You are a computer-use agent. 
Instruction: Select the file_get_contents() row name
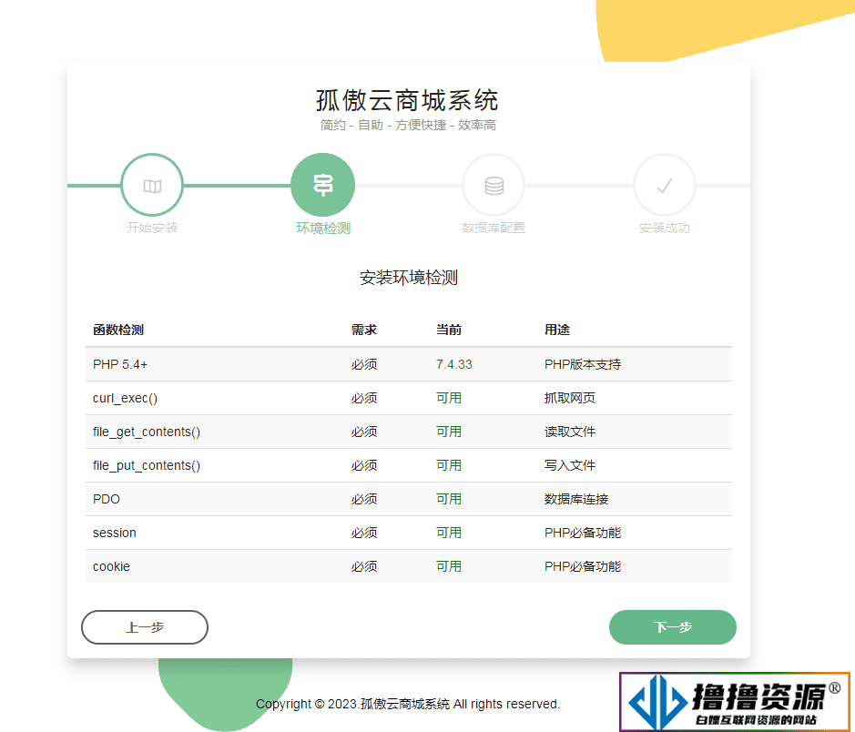[x=147, y=432]
